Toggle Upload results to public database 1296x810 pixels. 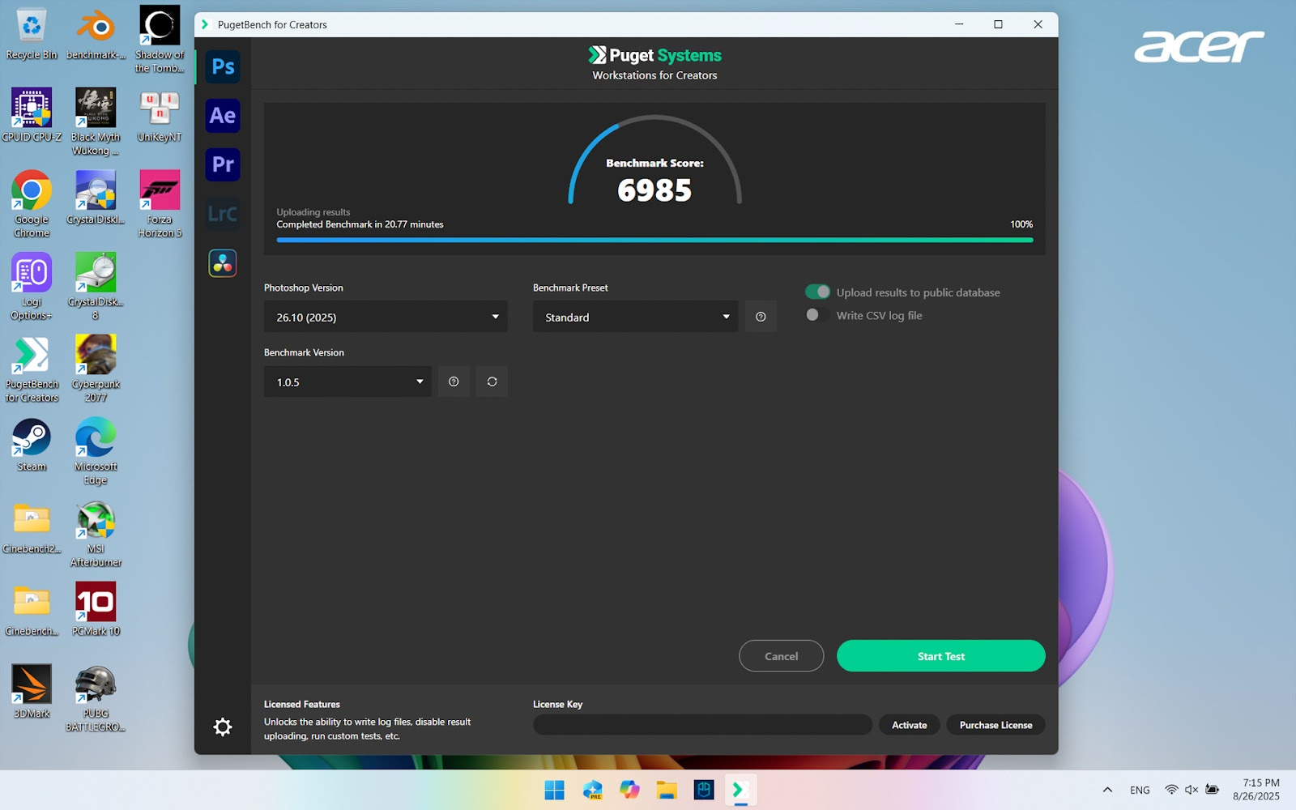817,292
